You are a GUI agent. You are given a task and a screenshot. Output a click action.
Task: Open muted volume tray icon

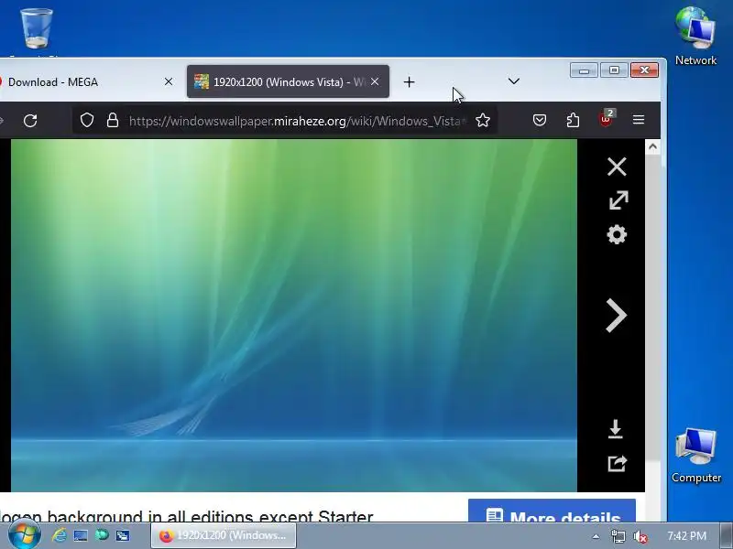pos(640,537)
